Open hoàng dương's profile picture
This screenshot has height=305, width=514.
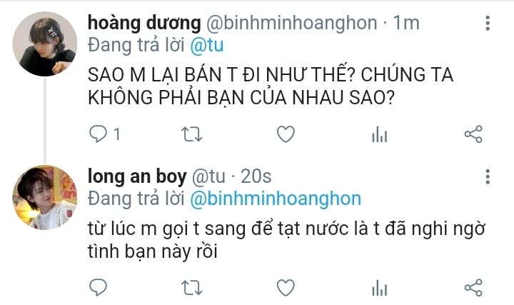[x=44, y=44]
